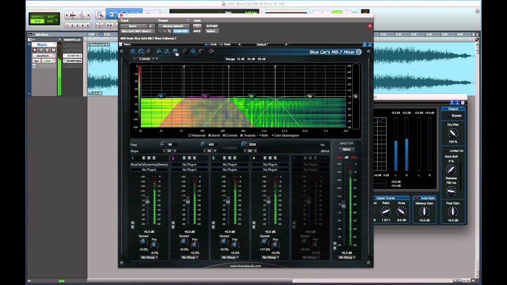Solo band 3 with the S button
Screen dimensions: 507x285
coord(234,158)
